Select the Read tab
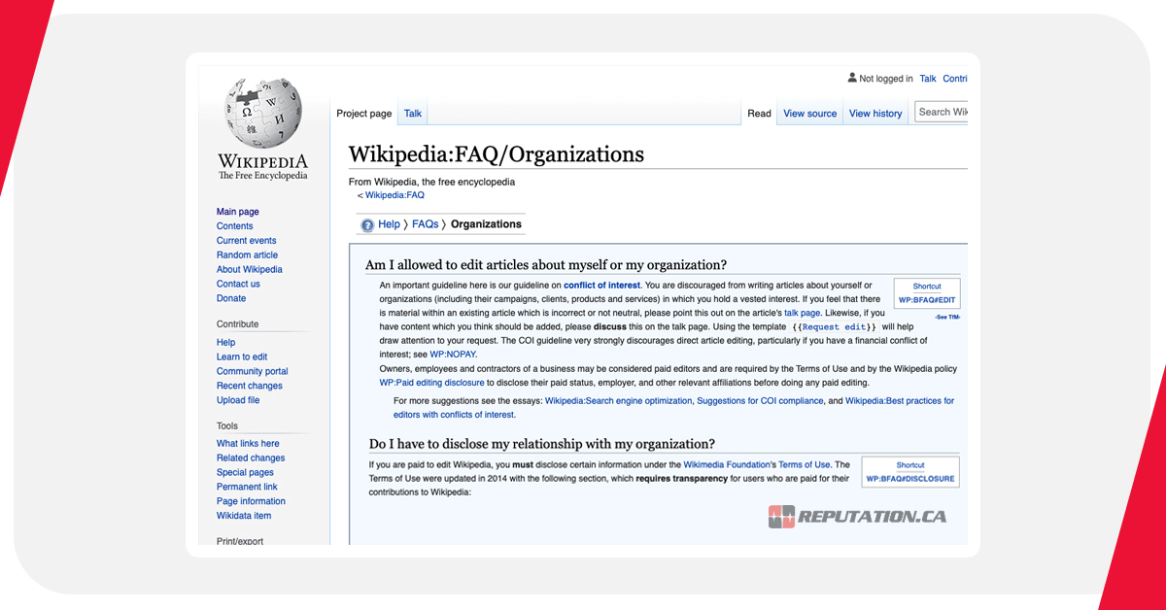1166x610 pixels. (759, 114)
